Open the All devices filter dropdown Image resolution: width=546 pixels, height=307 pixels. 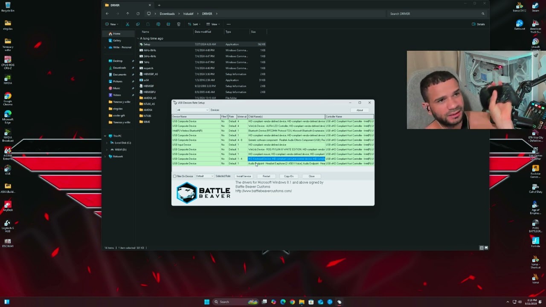coord(192,110)
